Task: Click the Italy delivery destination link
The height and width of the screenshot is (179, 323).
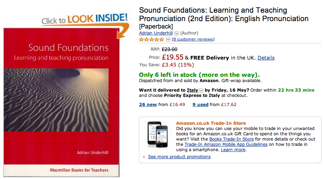Action: coord(192,90)
